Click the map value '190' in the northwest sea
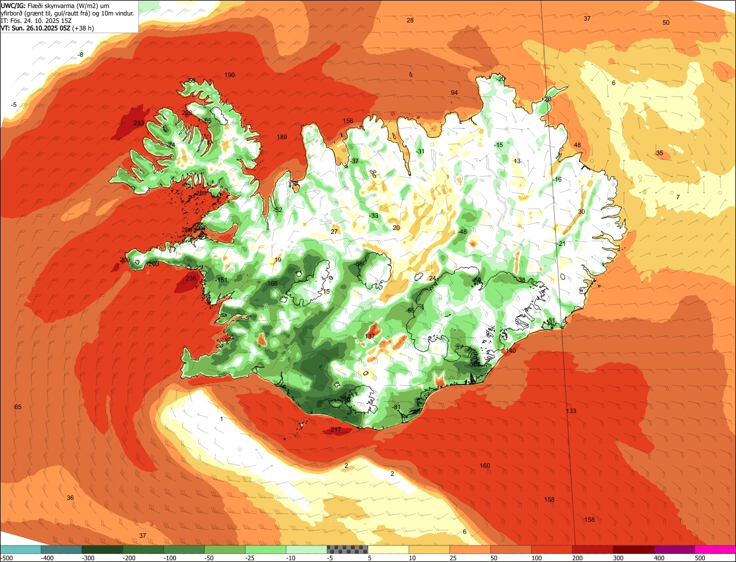 229,75
